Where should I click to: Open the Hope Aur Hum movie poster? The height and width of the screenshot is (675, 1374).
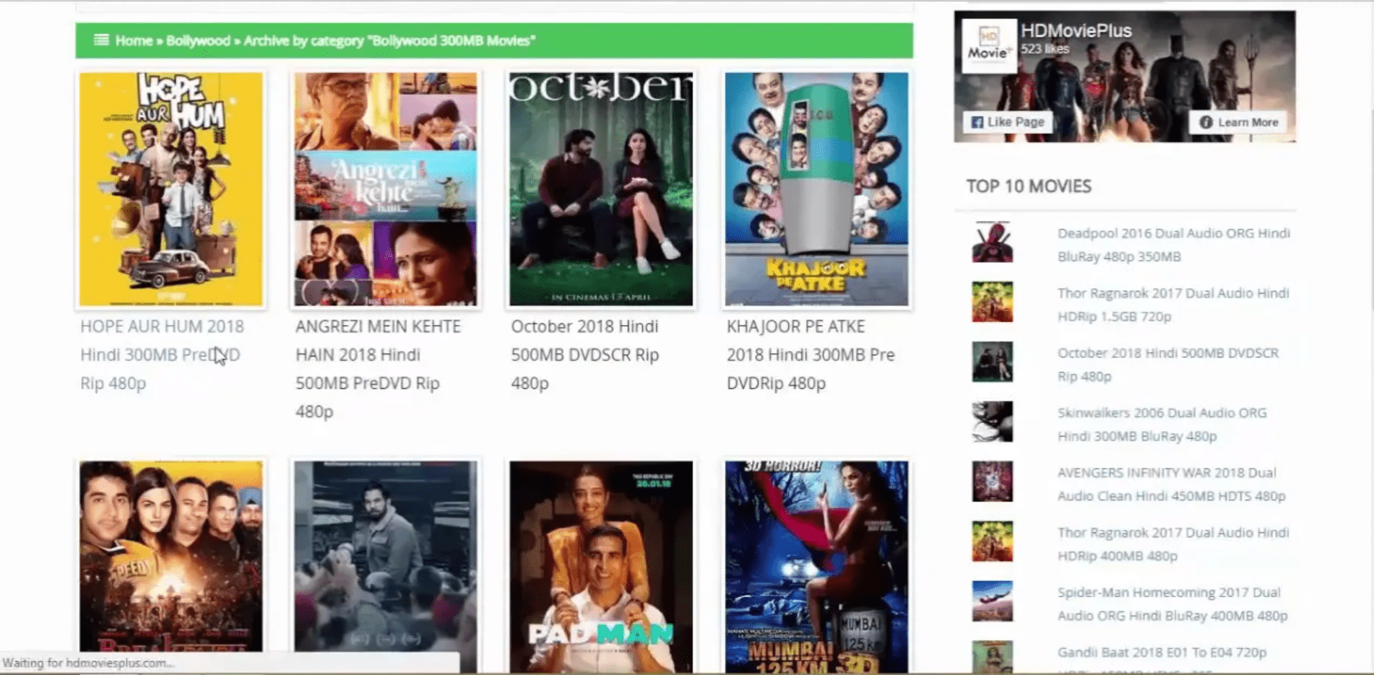click(x=171, y=189)
